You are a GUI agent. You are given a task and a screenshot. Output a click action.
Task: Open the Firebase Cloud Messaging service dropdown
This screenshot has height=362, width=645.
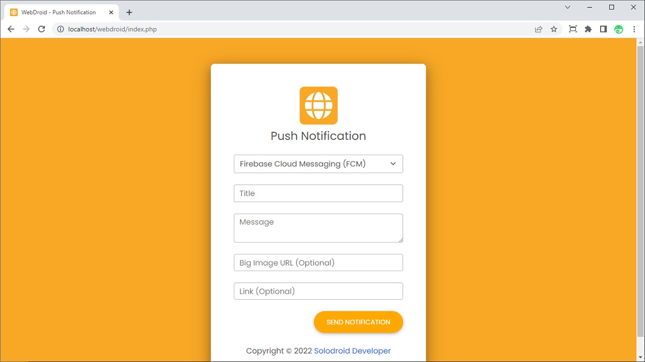pyautogui.click(x=318, y=163)
